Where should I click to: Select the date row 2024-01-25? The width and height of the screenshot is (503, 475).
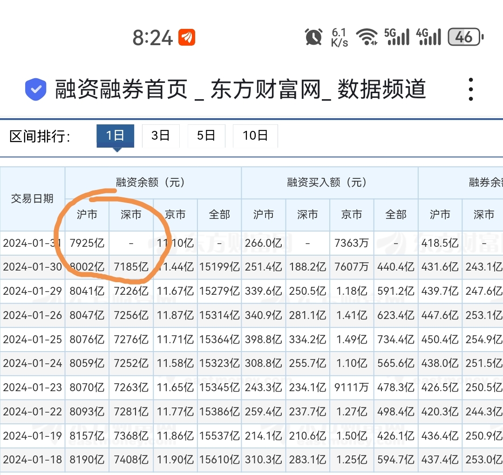33,339
